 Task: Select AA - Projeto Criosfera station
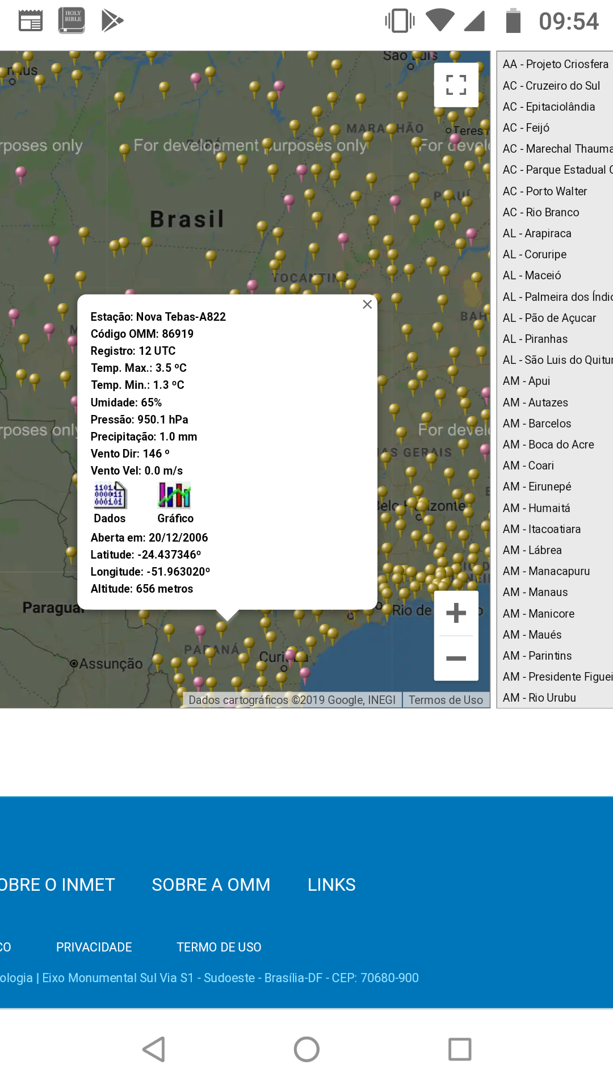[x=555, y=64]
